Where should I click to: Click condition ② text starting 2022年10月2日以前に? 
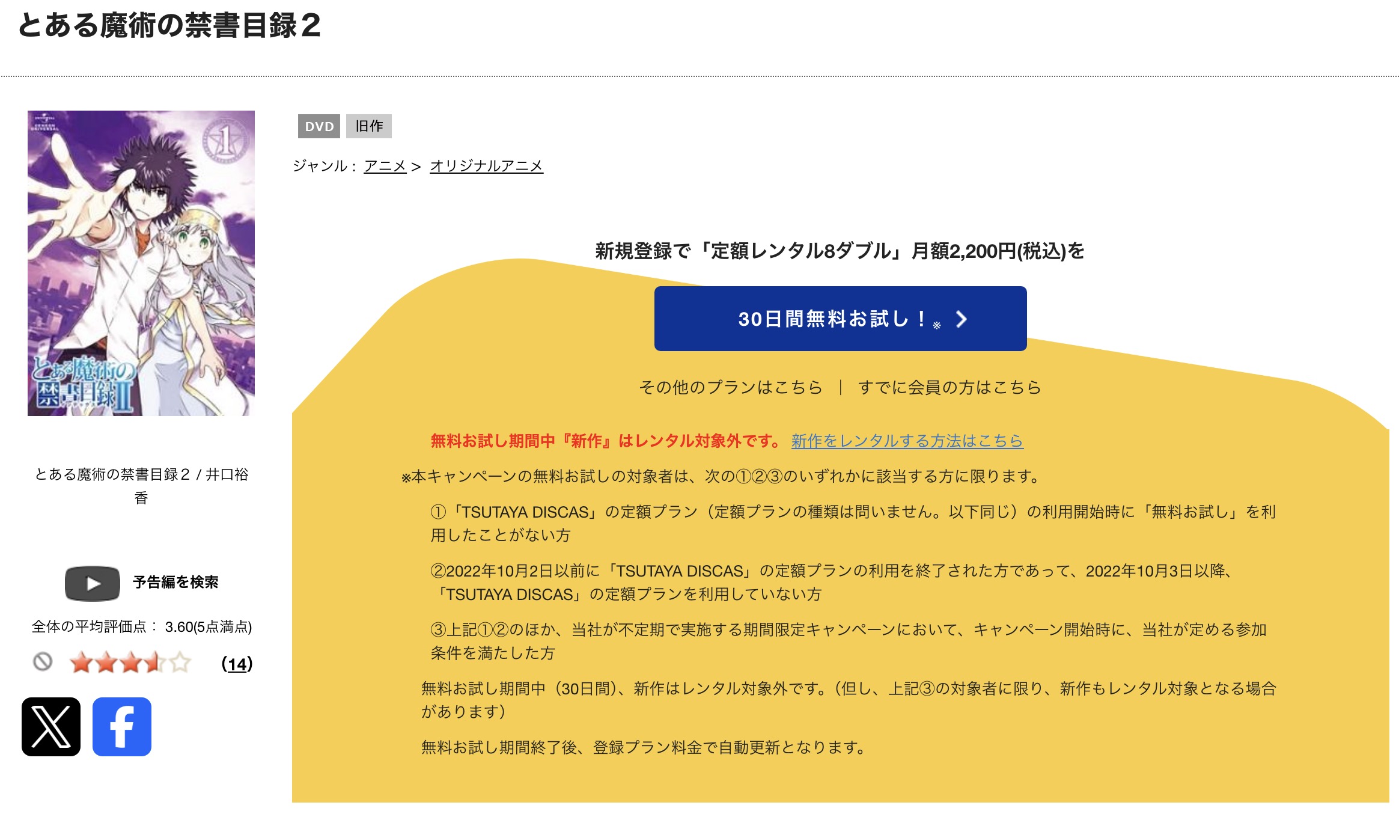pos(832,582)
